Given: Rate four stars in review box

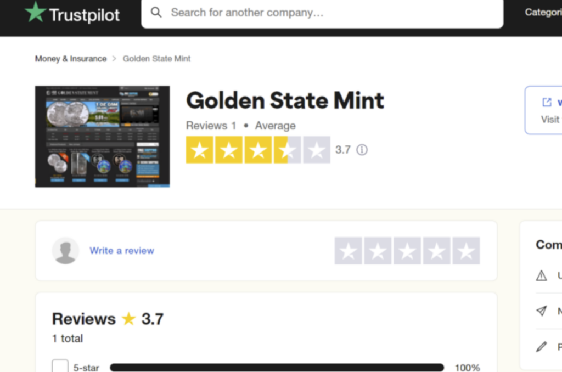Looking at the screenshot, I should pos(436,251).
